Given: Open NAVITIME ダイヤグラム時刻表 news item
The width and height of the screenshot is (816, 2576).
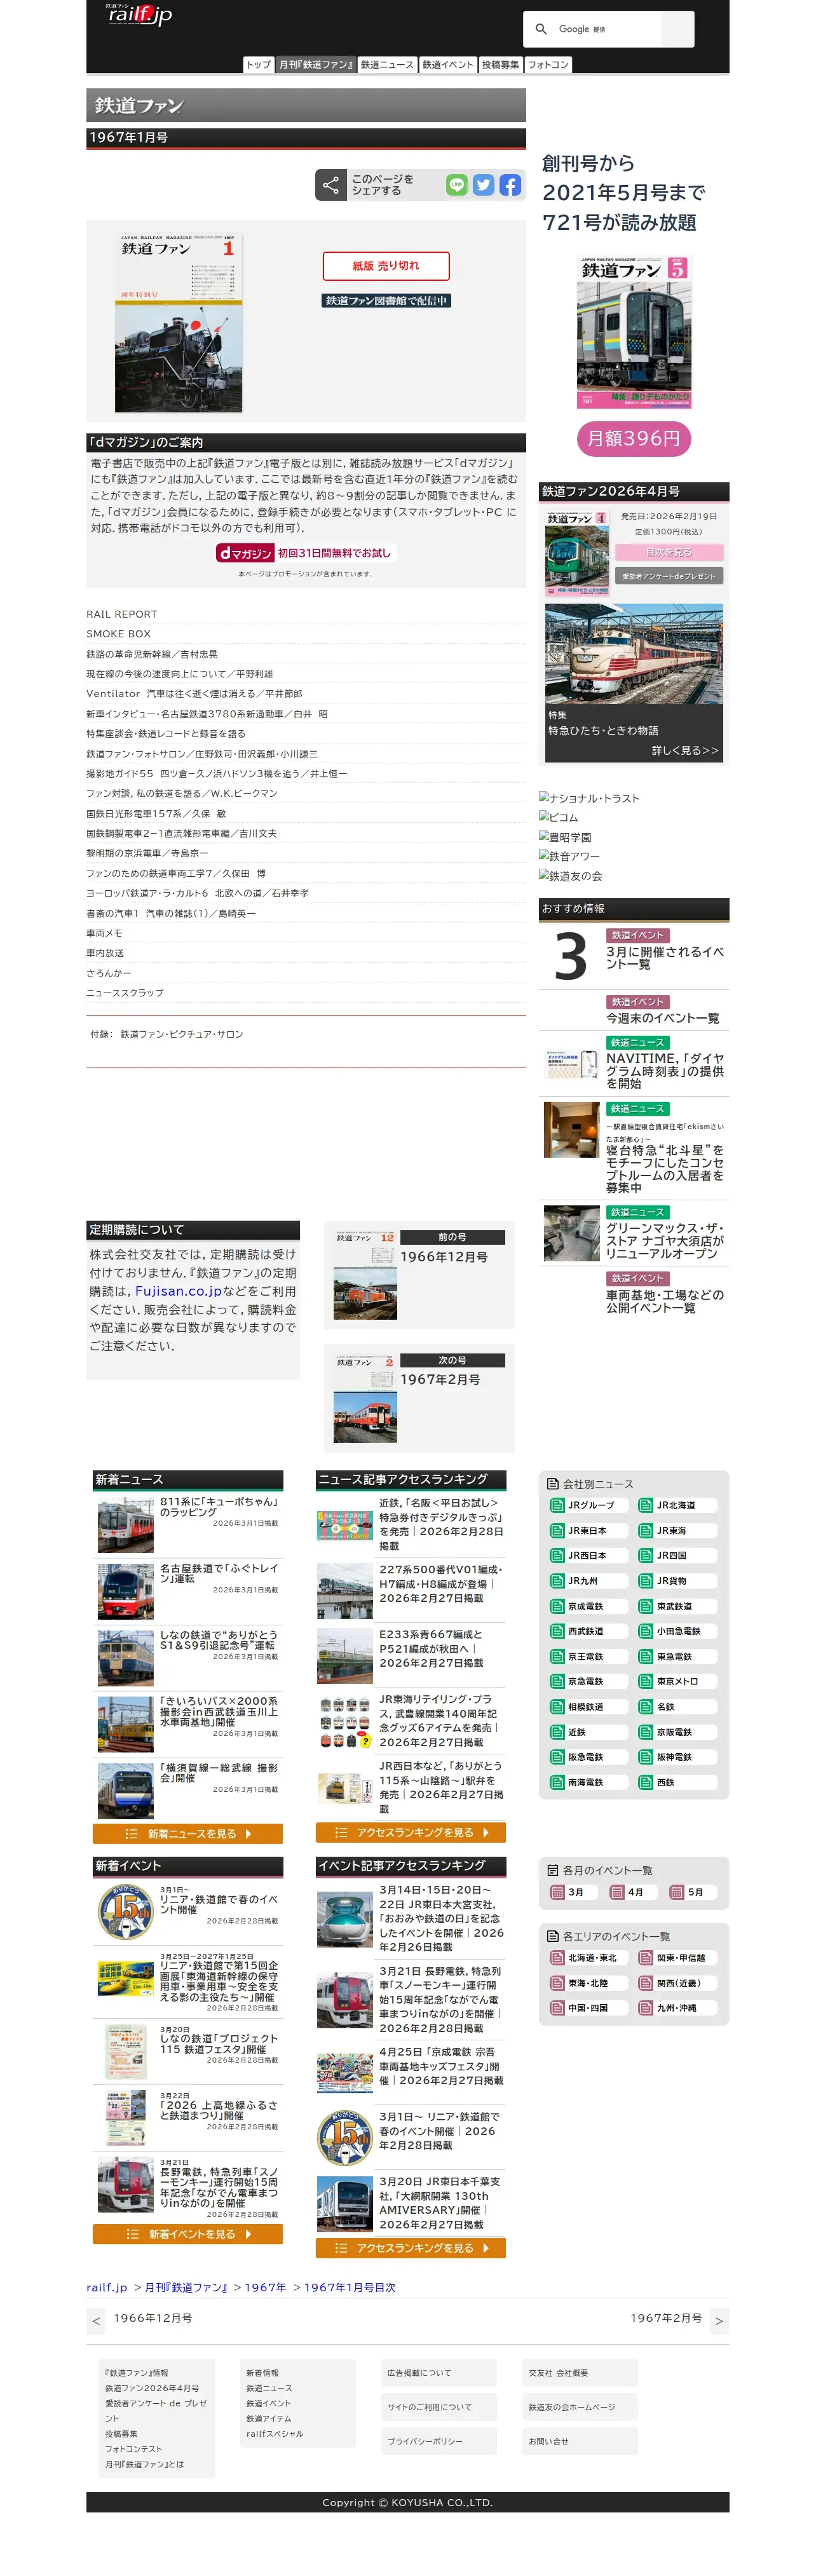Looking at the screenshot, I should click(665, 1071).
